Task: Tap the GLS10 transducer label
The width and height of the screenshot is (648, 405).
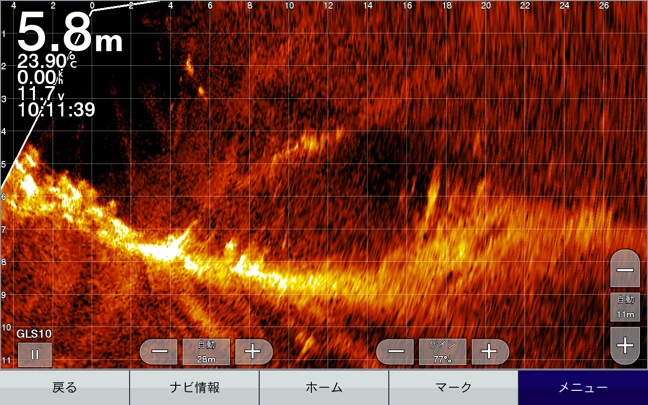Action: click(x=34, y=334)
